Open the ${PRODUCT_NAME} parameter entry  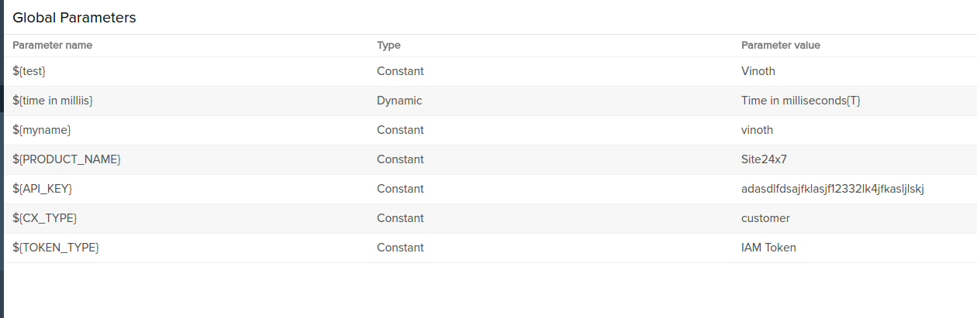pyautogui.click(x=67, y=159)
